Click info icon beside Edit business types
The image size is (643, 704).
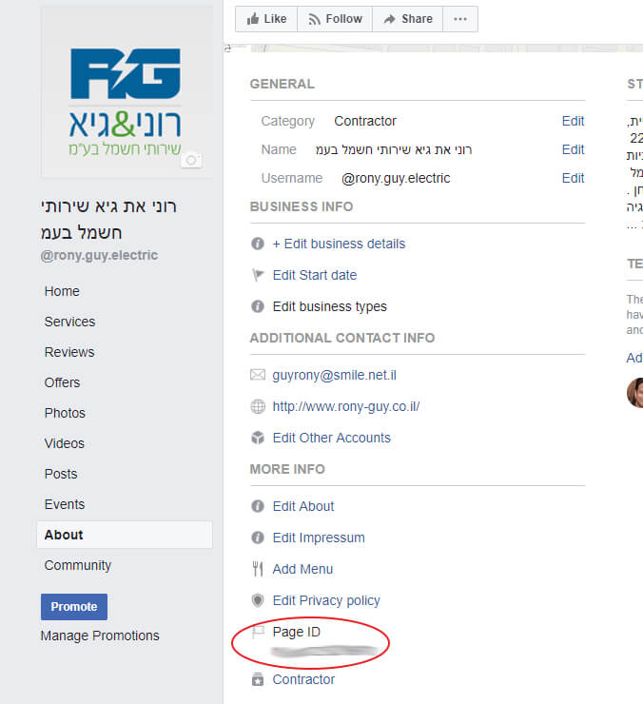257,306
